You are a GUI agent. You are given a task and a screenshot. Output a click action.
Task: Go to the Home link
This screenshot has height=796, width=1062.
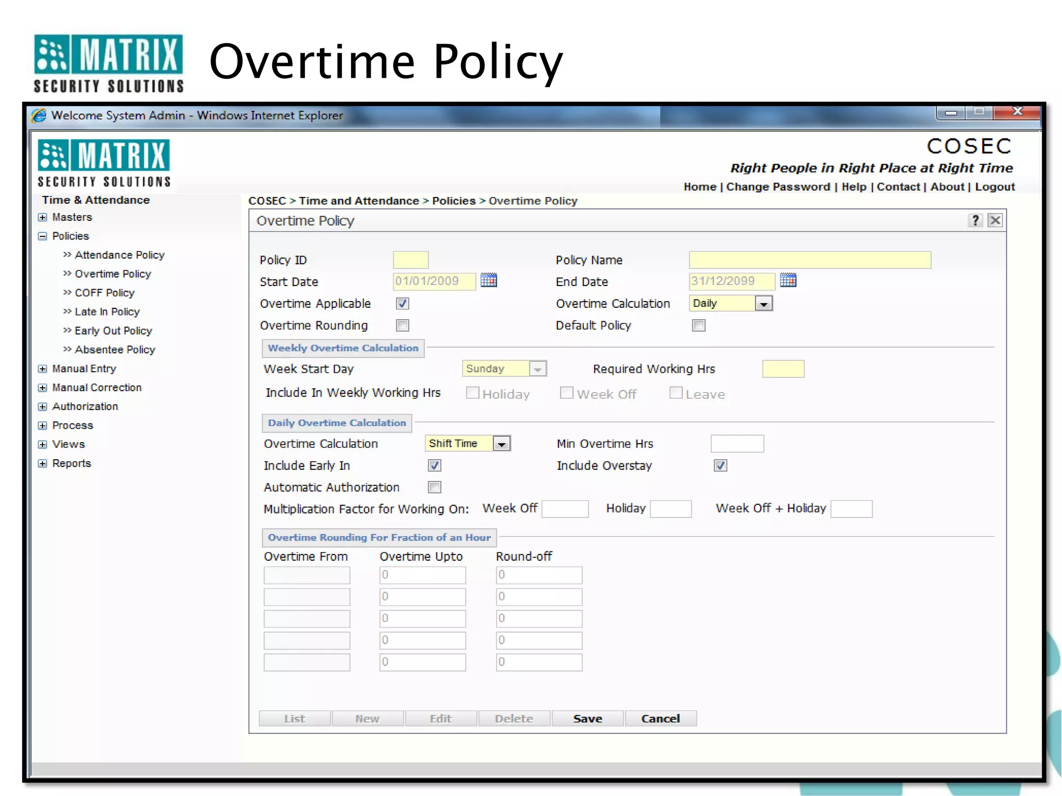700,187
